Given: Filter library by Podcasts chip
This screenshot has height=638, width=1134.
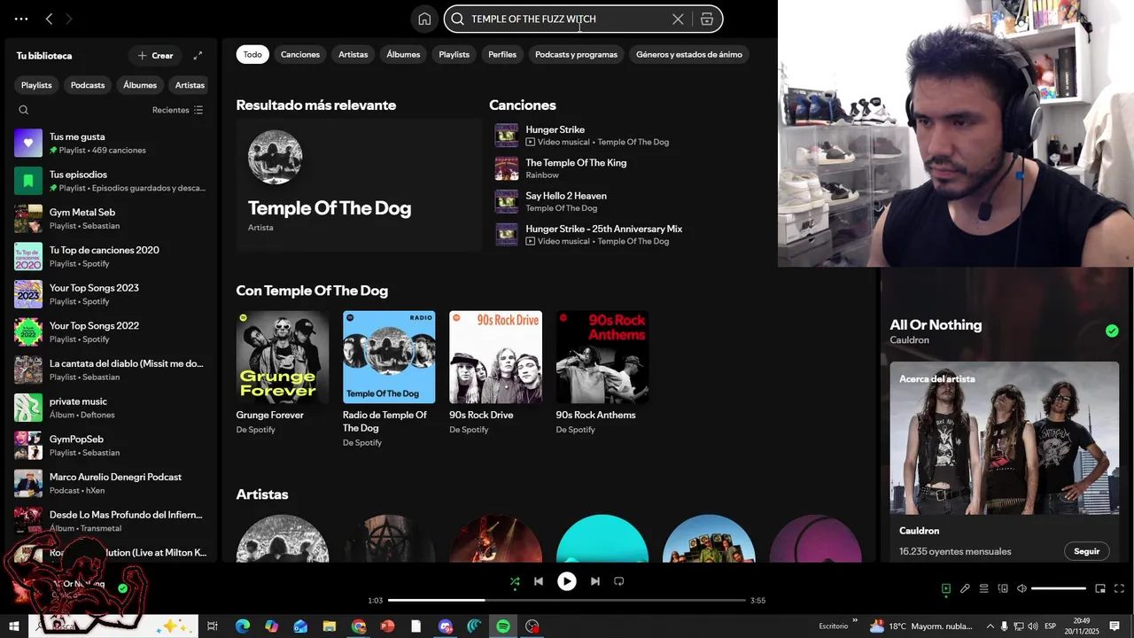Looking at the screenshot, I should coord(88,85).
